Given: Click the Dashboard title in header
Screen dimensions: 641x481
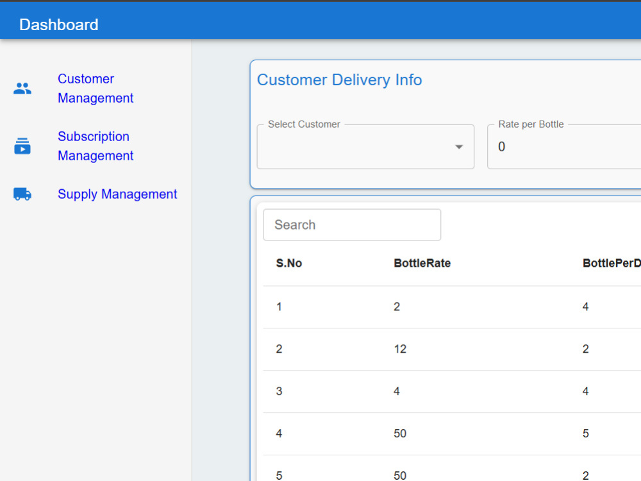Looking at the screenshot, I should coord(59,24).
